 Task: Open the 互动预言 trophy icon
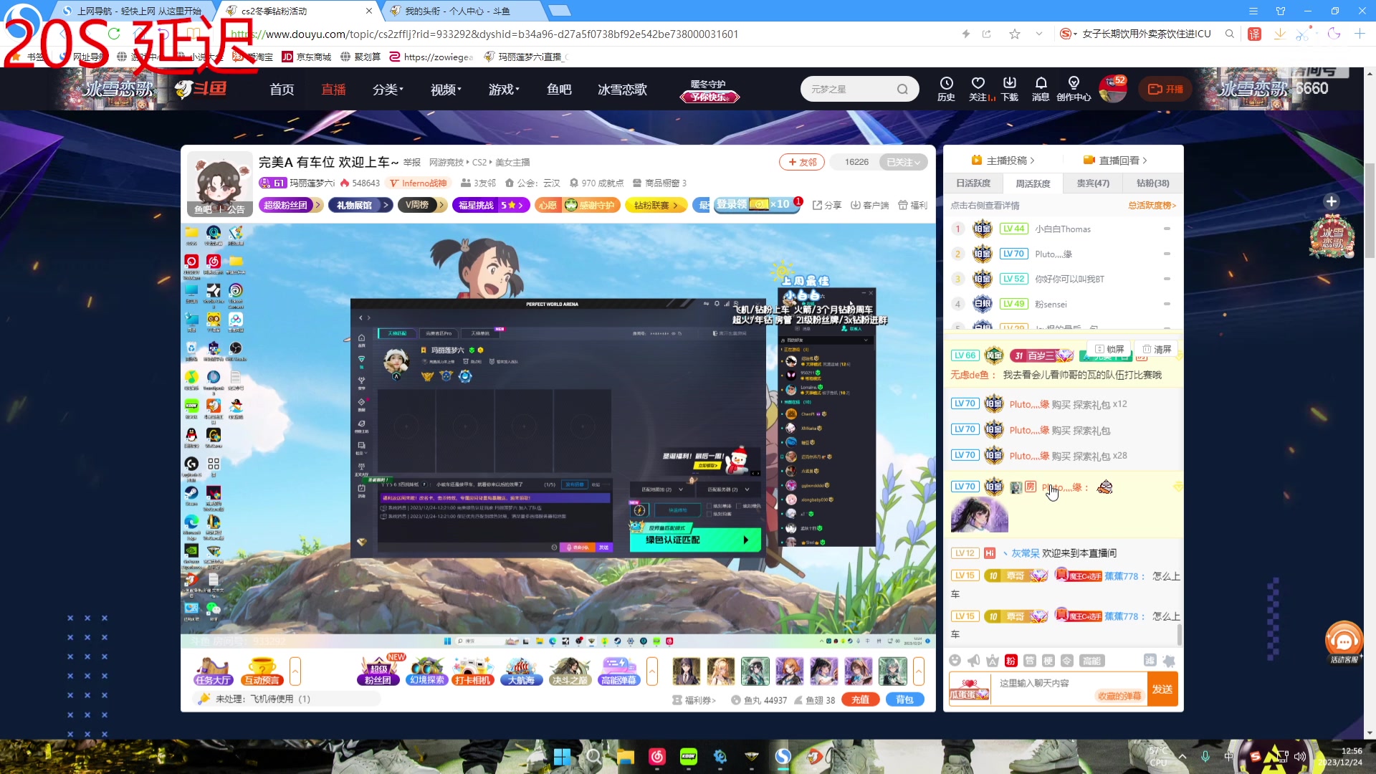pyautogui.click(x=262, y=672)
